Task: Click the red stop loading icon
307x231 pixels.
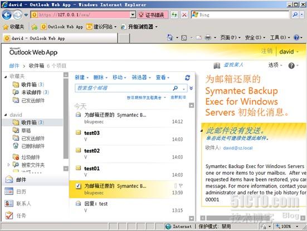Action: (184, 14)
